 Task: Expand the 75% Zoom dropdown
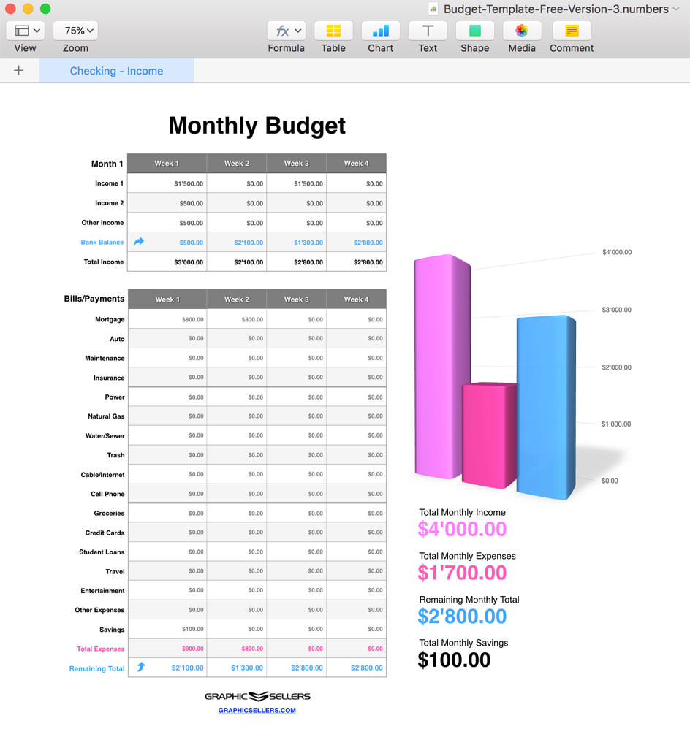coord(75,31)
